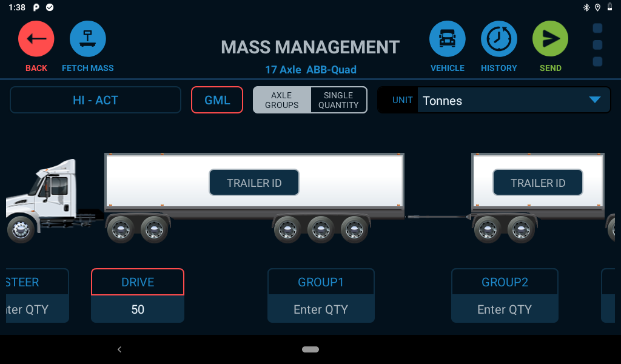Viewport: 621px width, 364px height.
Task: Tap the first trailer's Trailer ID button
Action: [x=254, y=183]
